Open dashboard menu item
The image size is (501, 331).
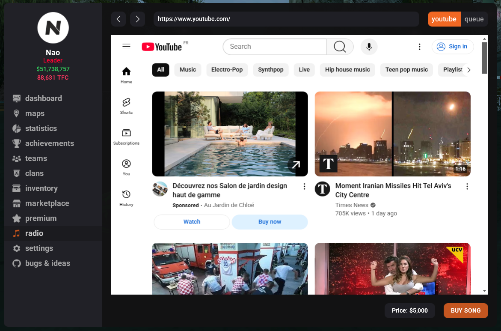coord(53,98)
